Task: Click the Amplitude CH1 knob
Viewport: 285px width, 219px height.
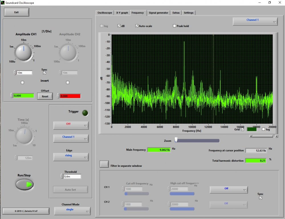Action: pyautogui.click(x=24, y=52)
